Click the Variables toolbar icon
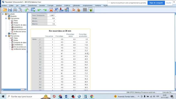 click(x=67, y=10)
